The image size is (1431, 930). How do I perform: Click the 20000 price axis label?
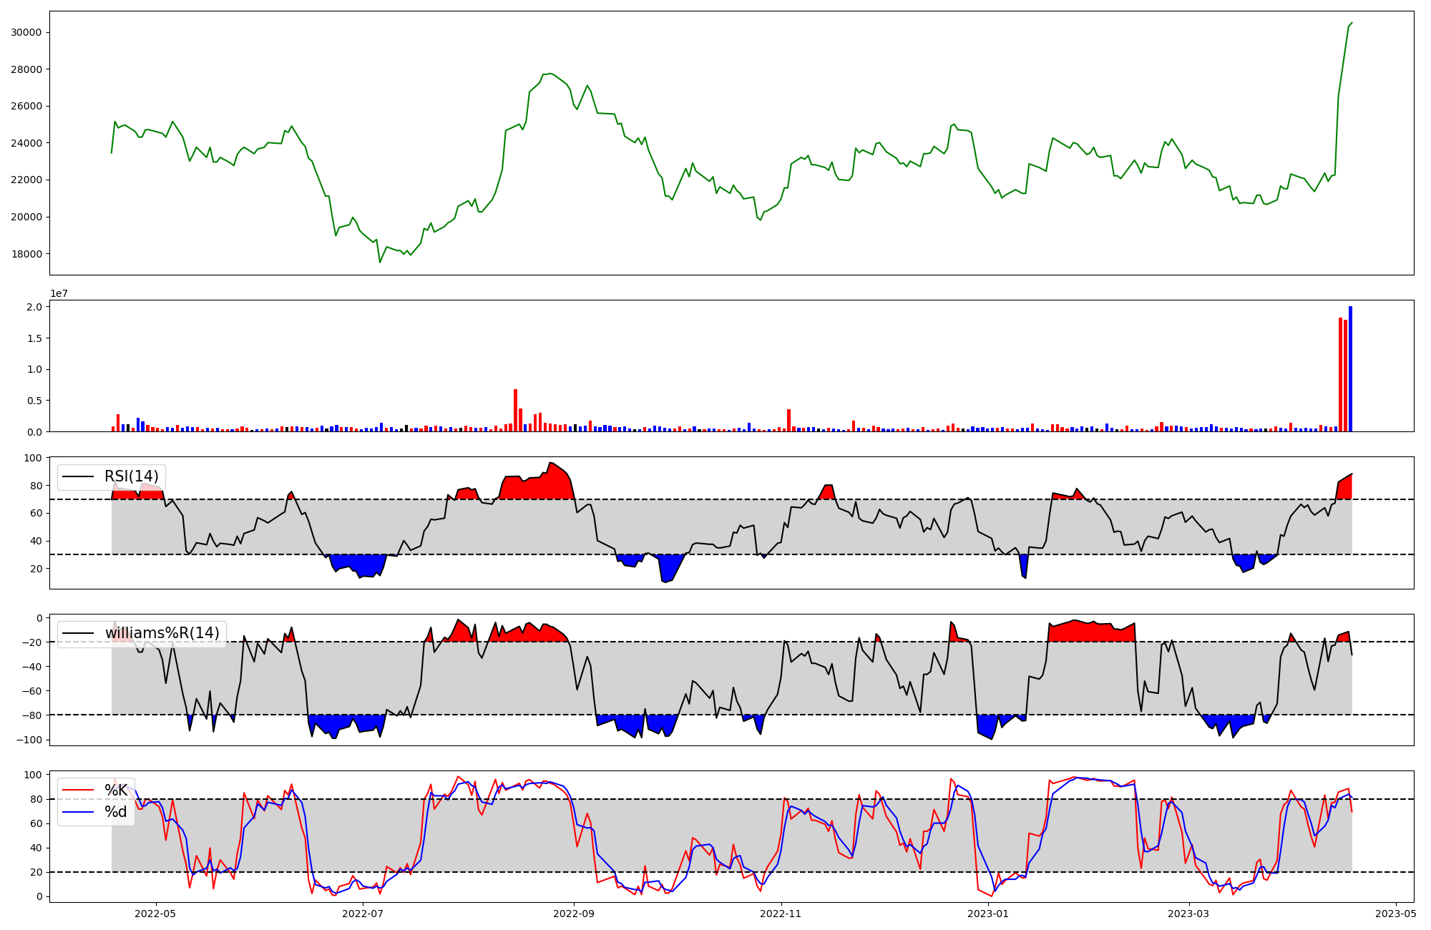pyautogui.click(x=26, y=217)
